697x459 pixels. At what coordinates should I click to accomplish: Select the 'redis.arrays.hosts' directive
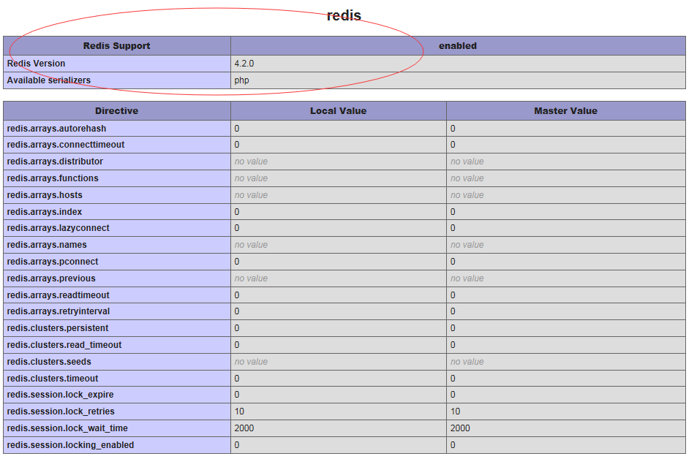pyautogui.click(x=45, y=195)
